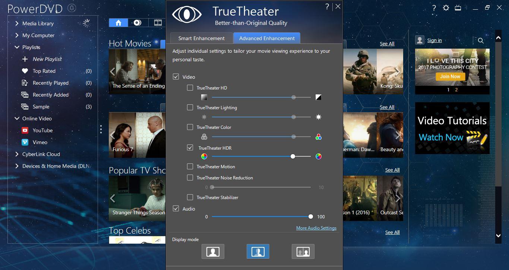
Task: Click See All for Hot Movies
Action: tap(387, 44)
